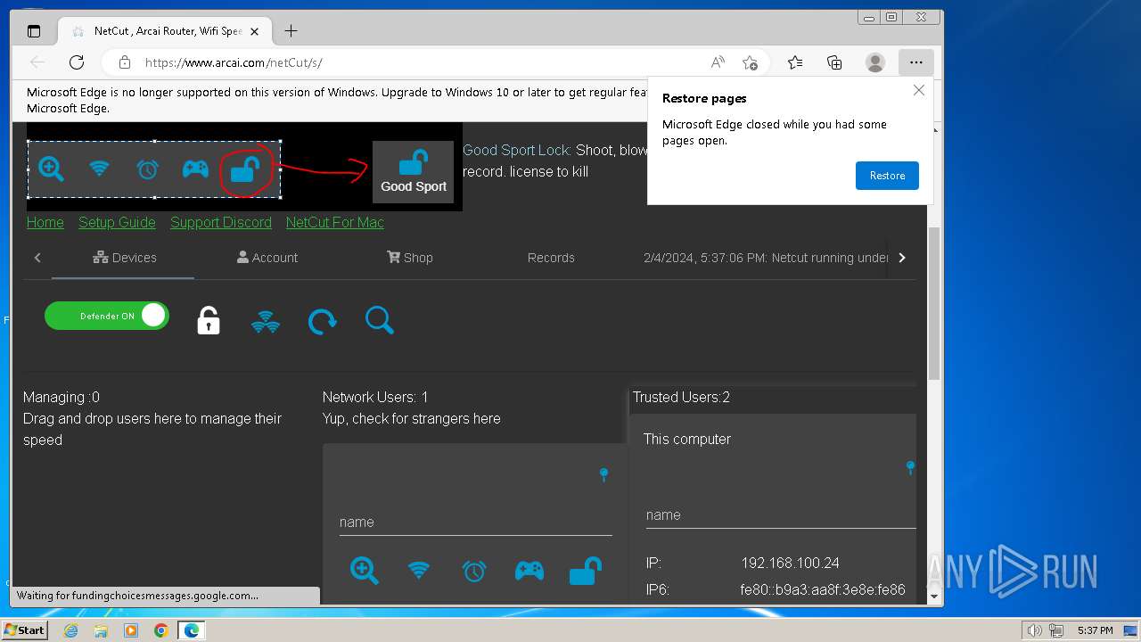This screenshot has height=642, width=1141.
Task: Click the blue search magnifier icon
Action: (379, 320)
